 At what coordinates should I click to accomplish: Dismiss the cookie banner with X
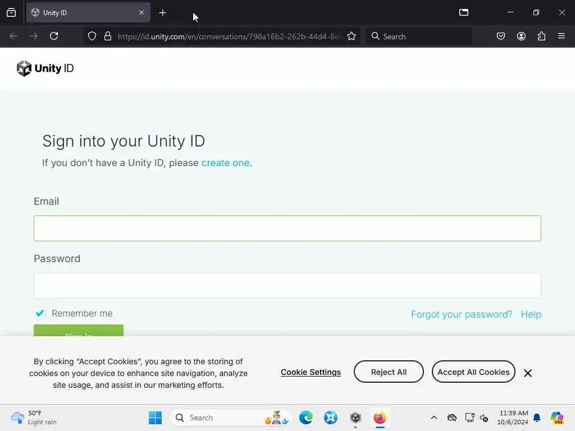(x=528, y=373)
